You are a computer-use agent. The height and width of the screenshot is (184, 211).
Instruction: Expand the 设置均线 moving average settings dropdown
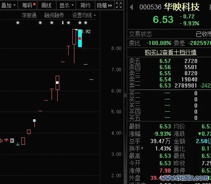84,15
